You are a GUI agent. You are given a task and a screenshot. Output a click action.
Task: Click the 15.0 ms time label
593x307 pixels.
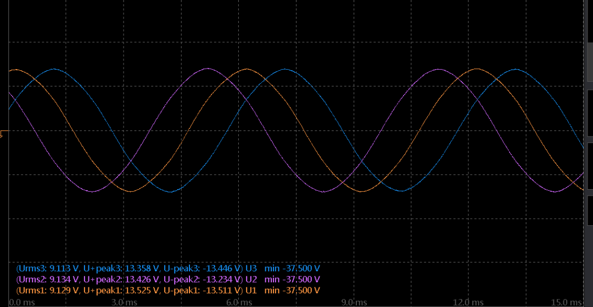(566, 303)
